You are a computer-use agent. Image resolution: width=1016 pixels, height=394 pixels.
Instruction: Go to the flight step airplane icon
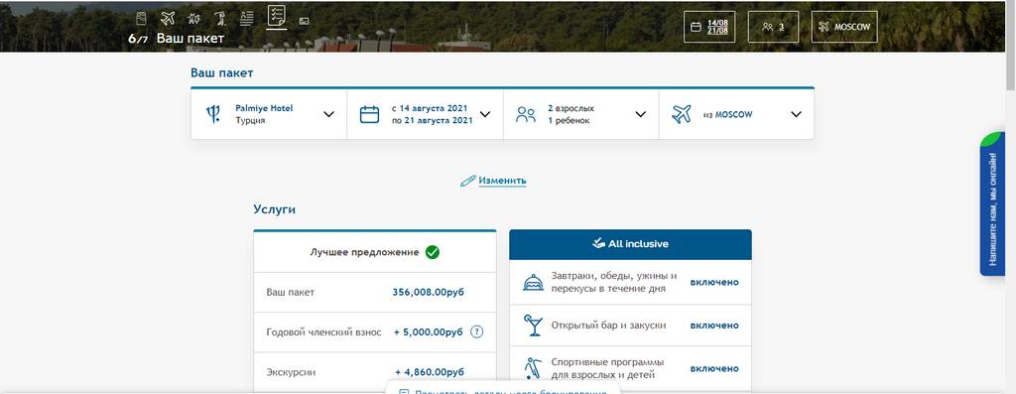tap(168, 18)
